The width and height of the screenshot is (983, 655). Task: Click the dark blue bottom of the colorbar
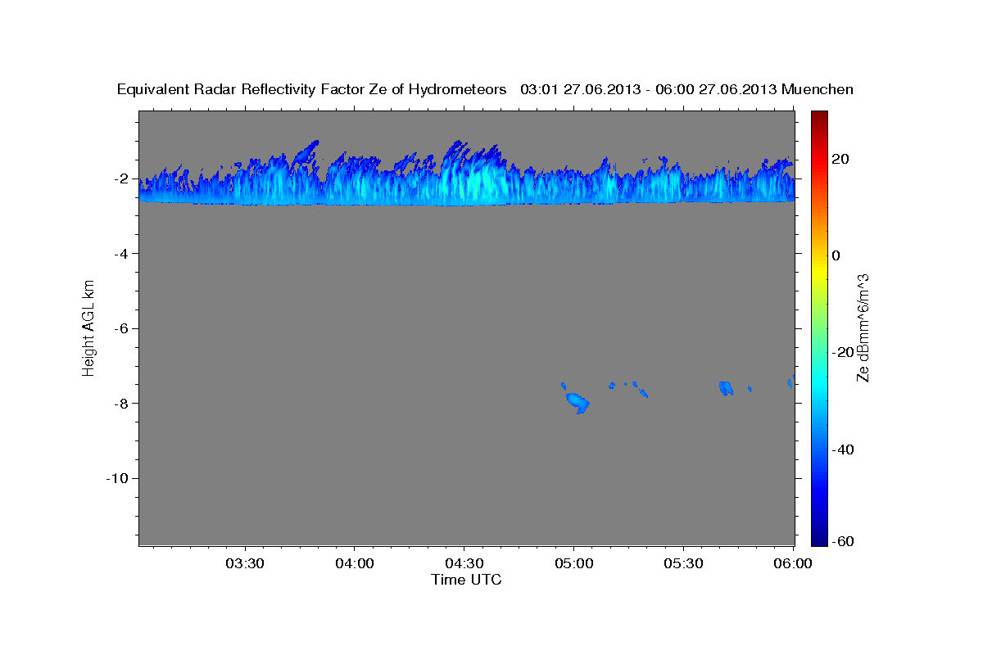pos(819,539)
